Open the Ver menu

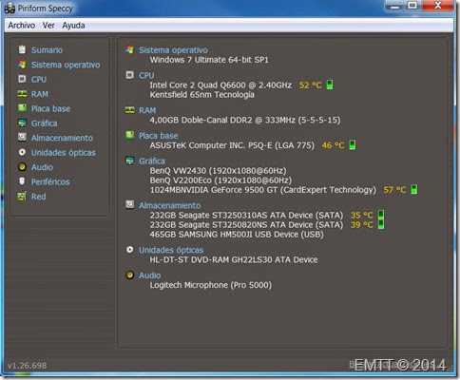(x=48, y=26)
